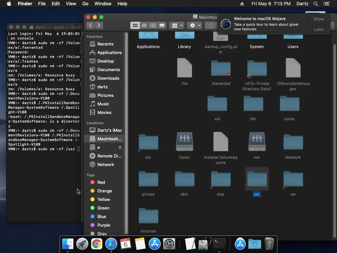The height and width of the screenshot is (253, 337).
Task: Launch Google Chrome from the Dock
Action: tap(96, 244)
